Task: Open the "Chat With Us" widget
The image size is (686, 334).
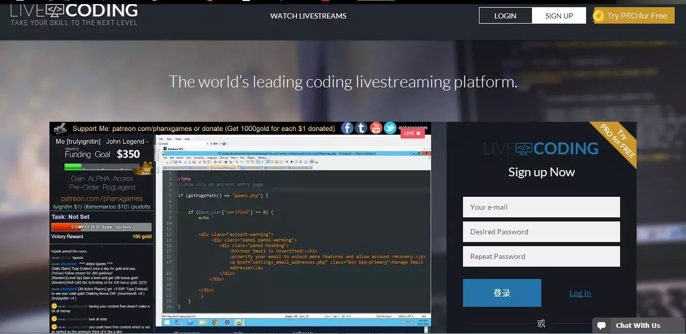Action: [639, 325]
